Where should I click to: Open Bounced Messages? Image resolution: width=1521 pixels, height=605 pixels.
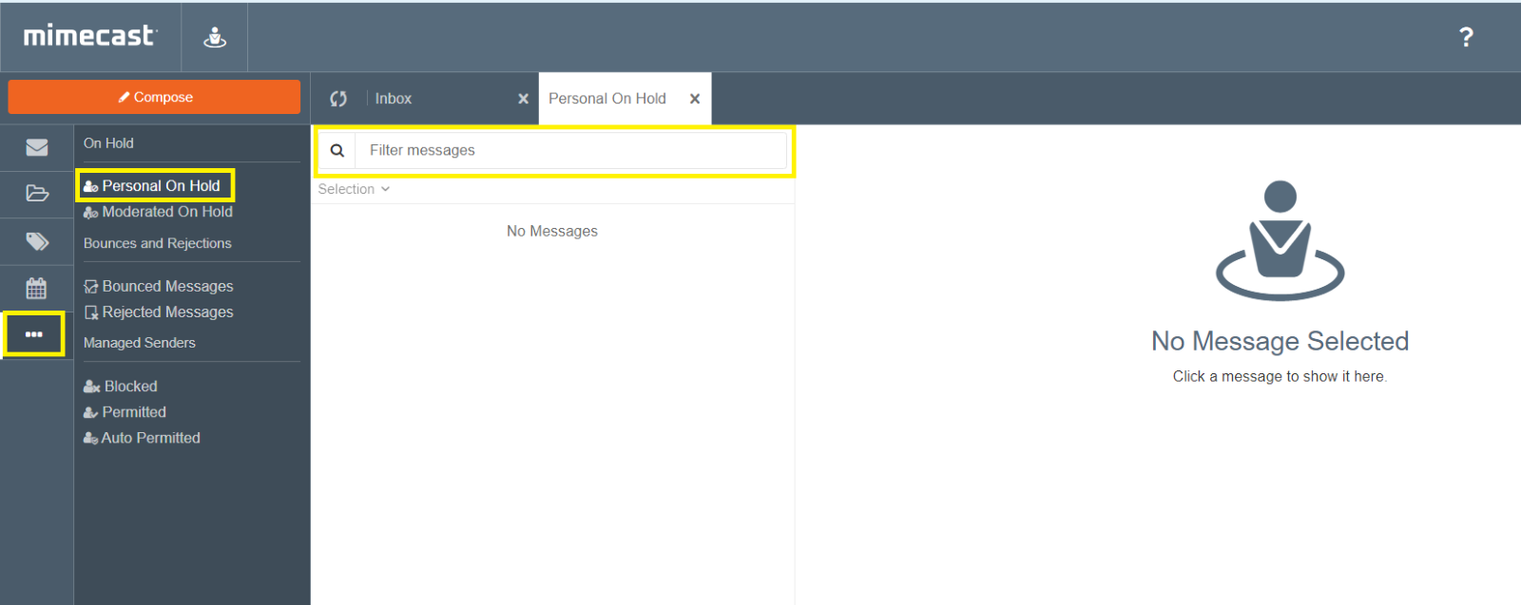[x=158, y=286]
